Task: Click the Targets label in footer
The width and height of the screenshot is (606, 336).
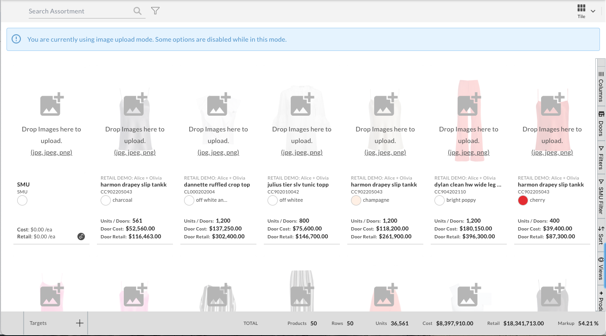Action: (x=38, y=324)
